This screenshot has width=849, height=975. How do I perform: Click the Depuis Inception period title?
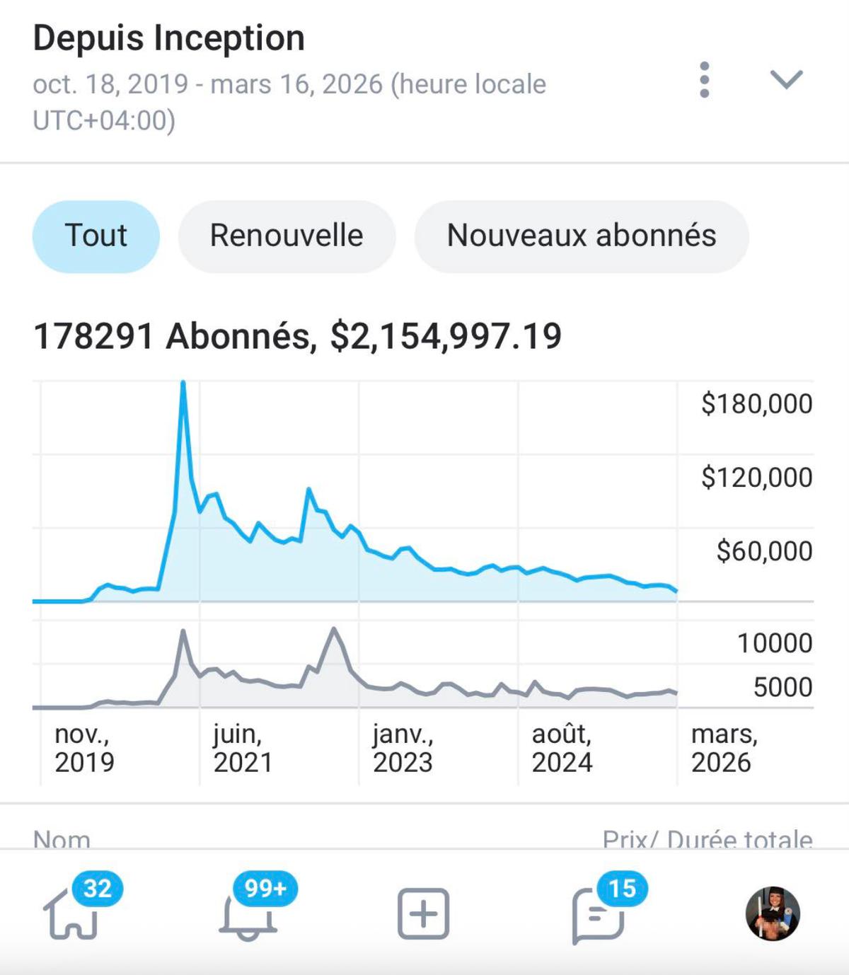tap(169, 38)
